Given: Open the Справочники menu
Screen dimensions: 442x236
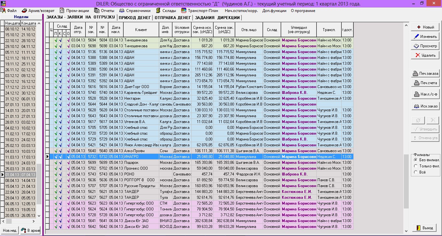Looking at the screenshot, I should coord(135,10).
